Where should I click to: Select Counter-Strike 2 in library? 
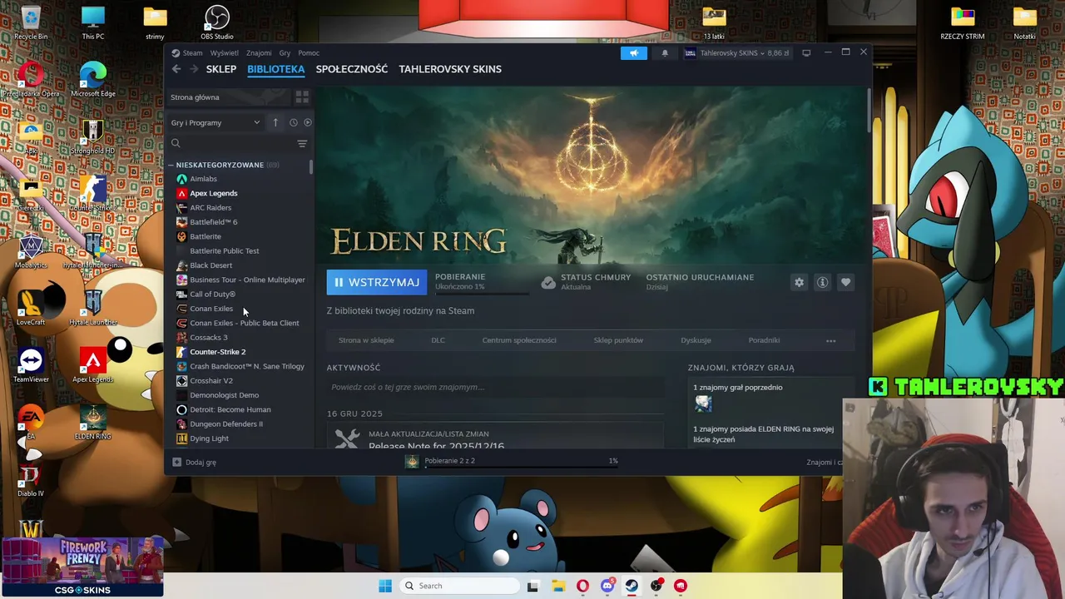click(x=217, y=352)
